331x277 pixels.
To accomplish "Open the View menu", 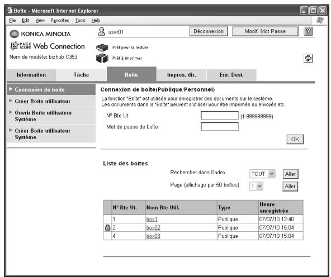I will [40, 21].
